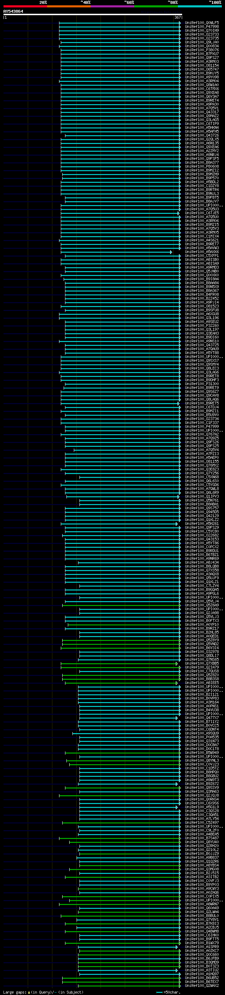The width and height of the screenshot is (225, 995).
Task: Click label UniRef100_P31300
Action: [202, 384]
